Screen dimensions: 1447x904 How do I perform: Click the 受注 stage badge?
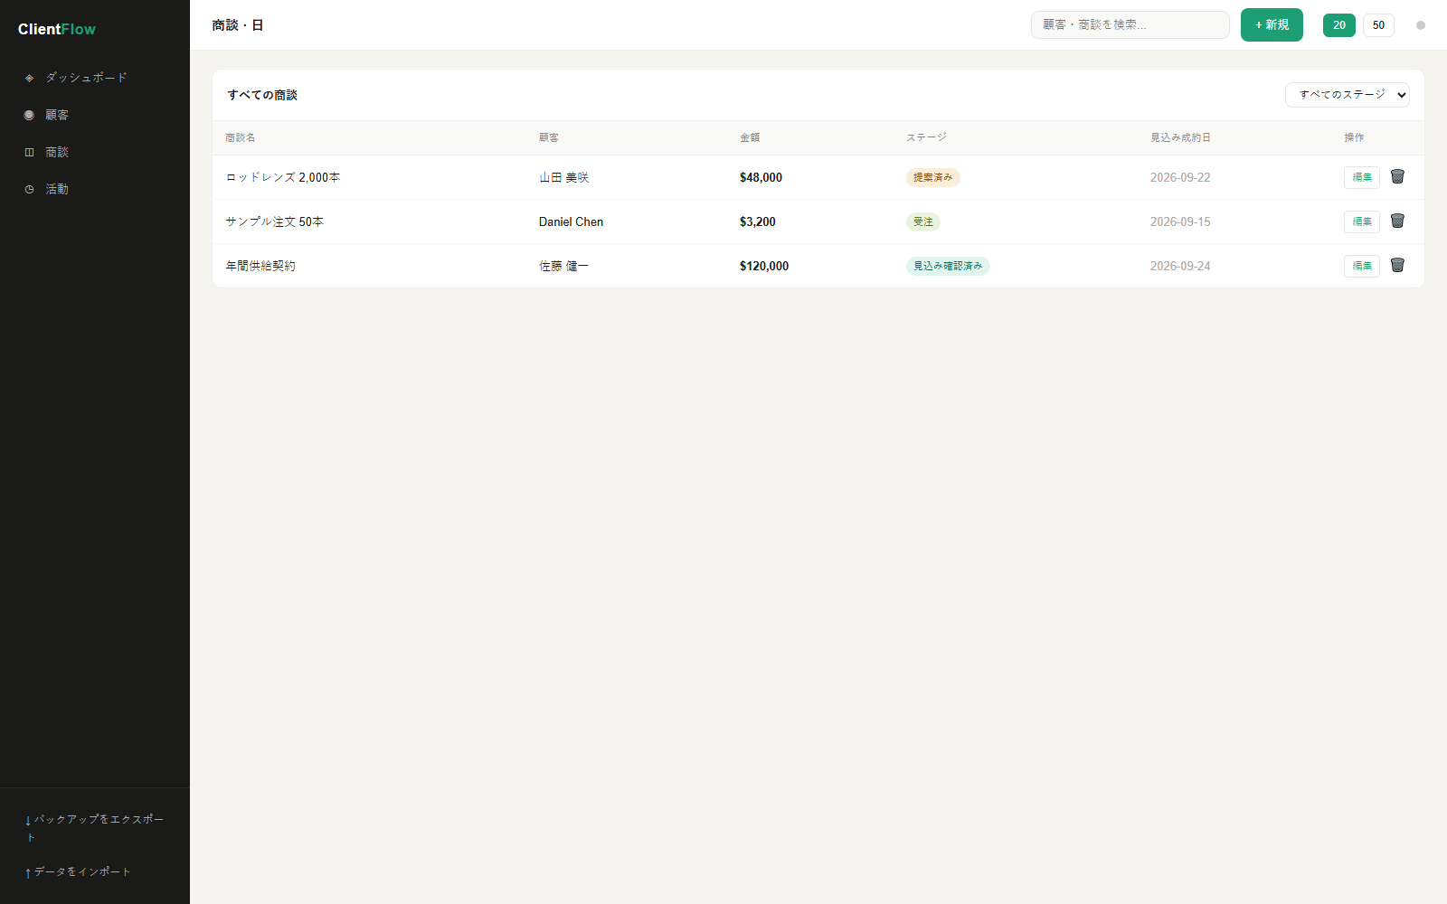tap(923, 221)
